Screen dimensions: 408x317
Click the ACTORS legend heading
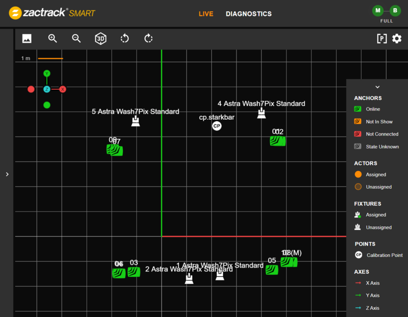(x=366, y=163)
